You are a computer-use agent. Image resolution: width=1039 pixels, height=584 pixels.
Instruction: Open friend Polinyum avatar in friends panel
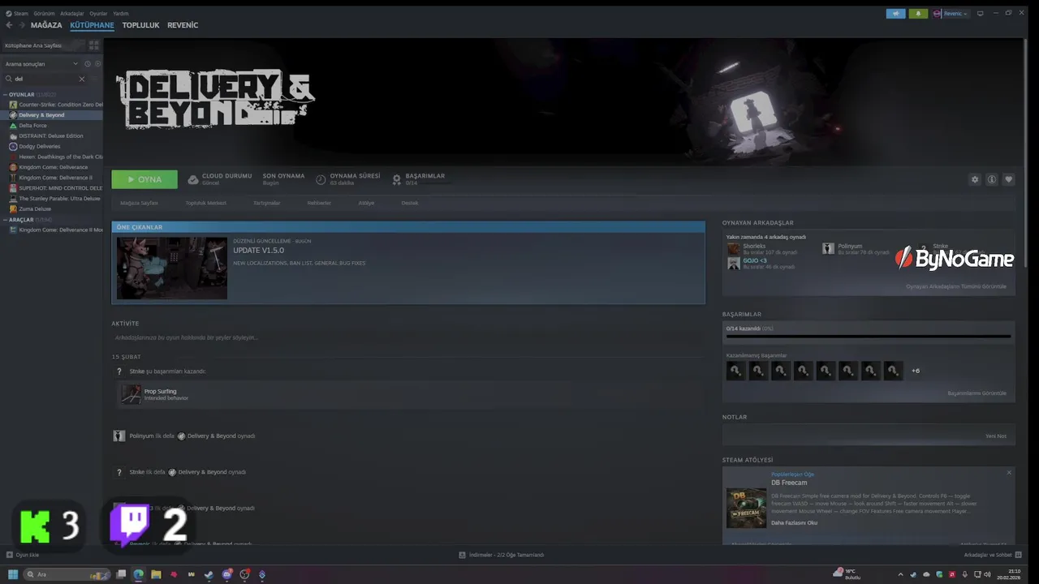828,248
